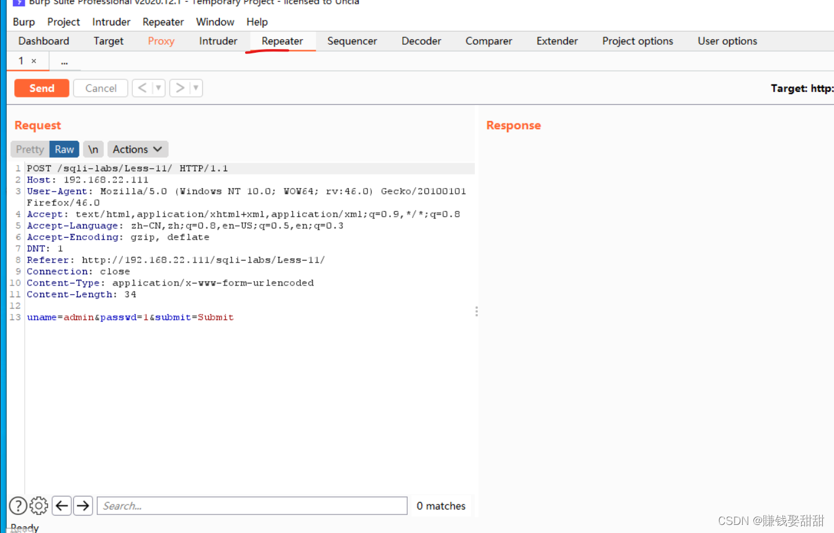Go forward in request history
The height and width of the screenshot is (533, 834).
click(180, 88)
